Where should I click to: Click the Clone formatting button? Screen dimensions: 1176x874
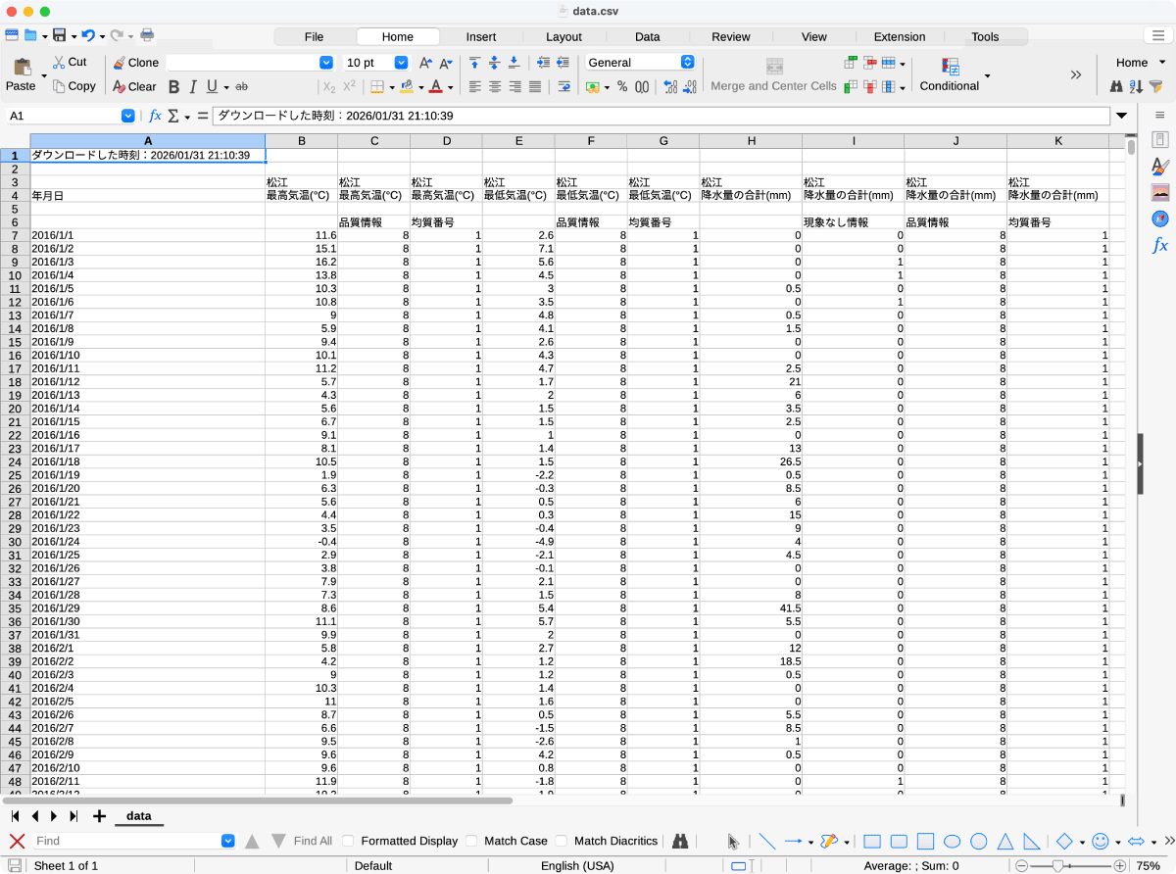click(135, 63)
